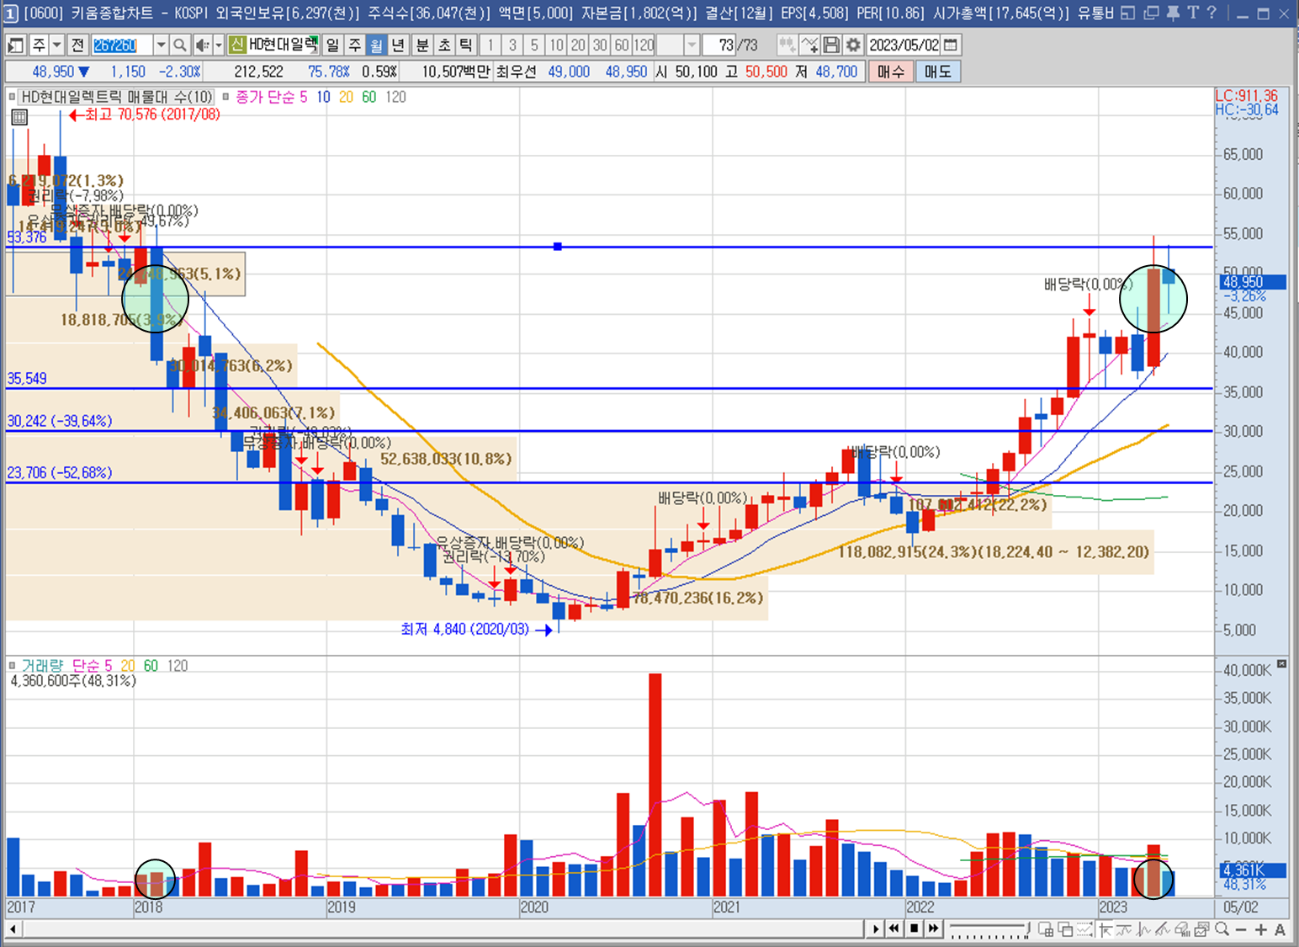The image size is (1299, 947).
Task: Open the 주 market type dropdown arrow
Action: point(57,45)
